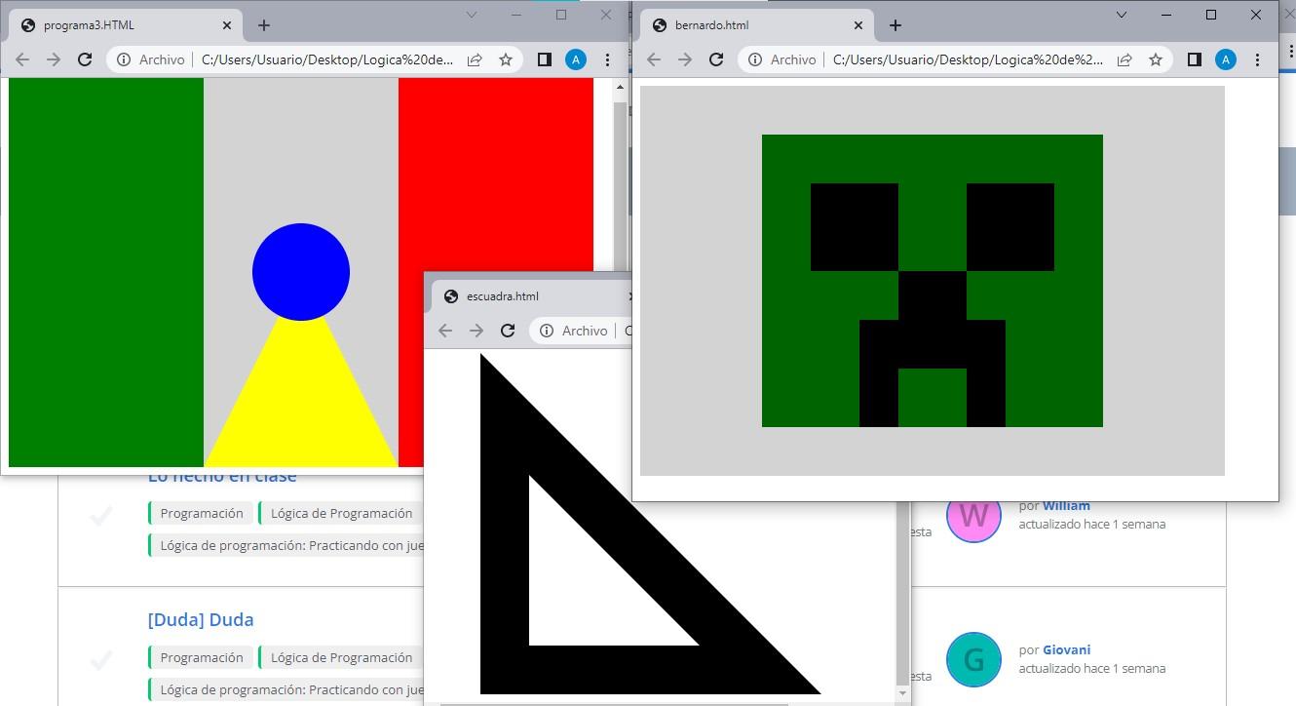Go back in programa3.HTML window
Viewport: 1296px width, 706px height.
[x=22, y=59]
